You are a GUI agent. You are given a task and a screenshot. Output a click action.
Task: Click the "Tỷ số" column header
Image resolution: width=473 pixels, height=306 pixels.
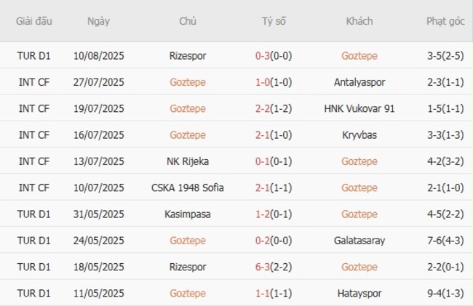coord(274,21)
